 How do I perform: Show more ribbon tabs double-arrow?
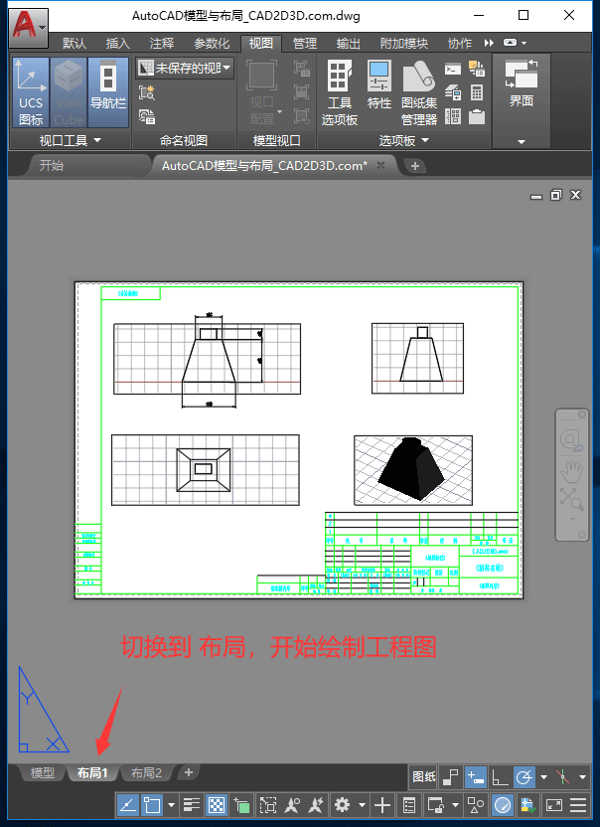pyautogui.click(x=489, y=43)
